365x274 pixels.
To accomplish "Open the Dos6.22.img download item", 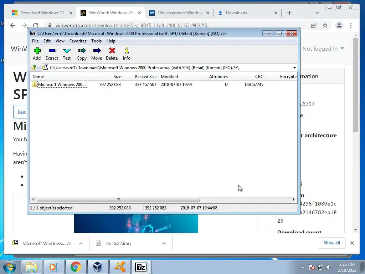I will (x=114, y=243).
